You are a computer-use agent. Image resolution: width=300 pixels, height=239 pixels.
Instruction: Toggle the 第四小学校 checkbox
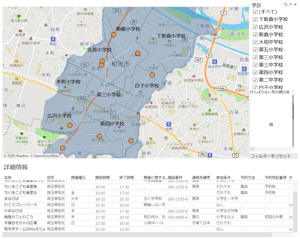255,73
